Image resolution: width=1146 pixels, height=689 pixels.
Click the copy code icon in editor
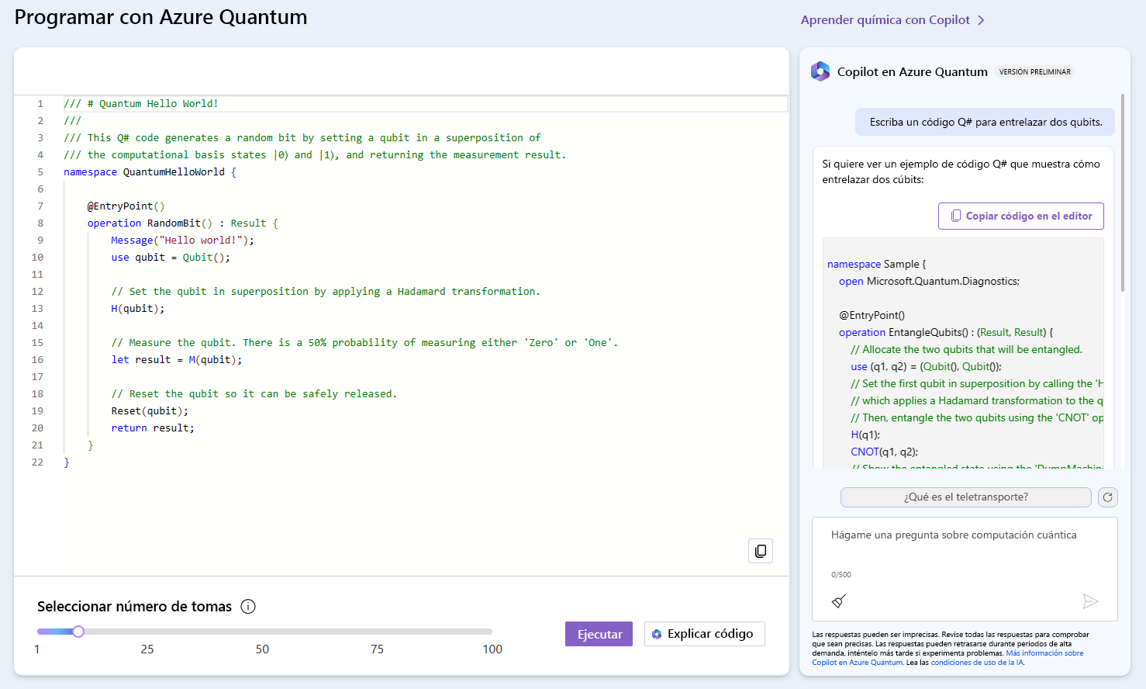761,551
